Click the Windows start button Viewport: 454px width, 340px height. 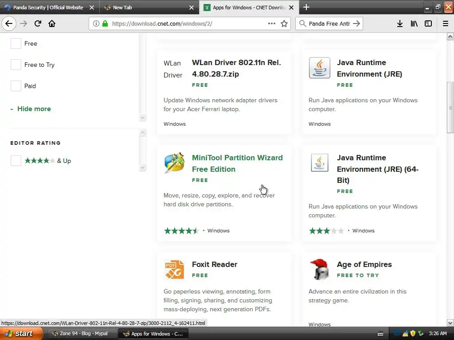click(21, 334)
